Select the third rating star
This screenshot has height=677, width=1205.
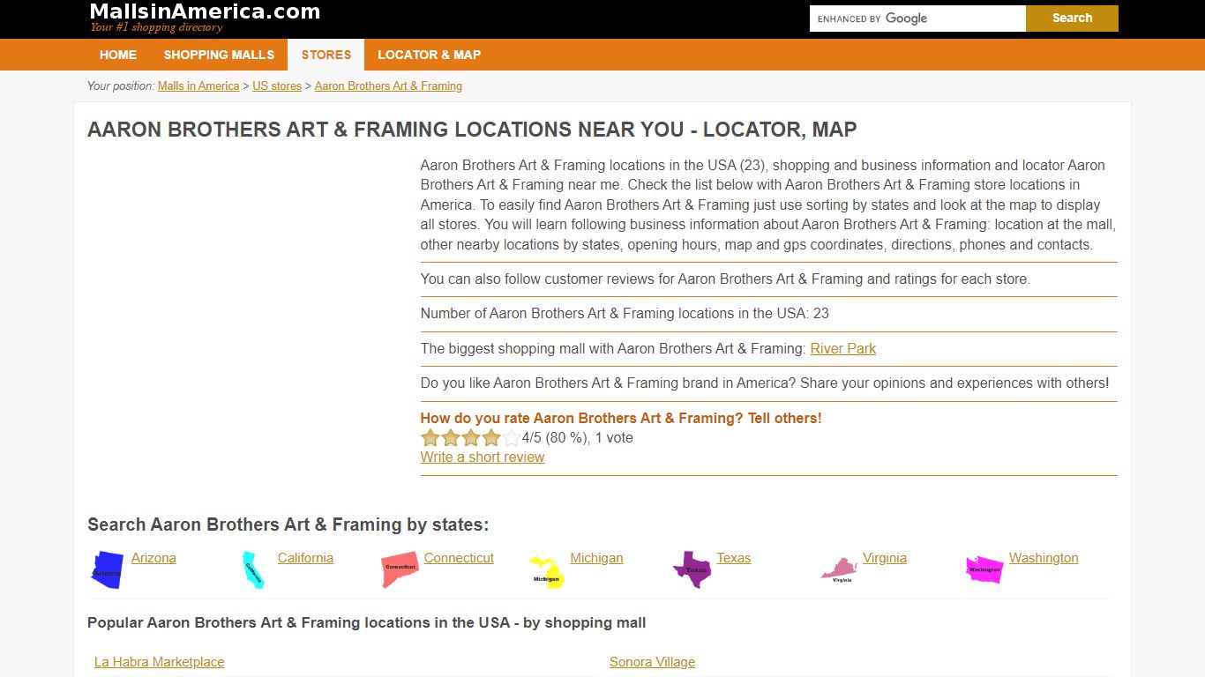click(x=471, y=438)
